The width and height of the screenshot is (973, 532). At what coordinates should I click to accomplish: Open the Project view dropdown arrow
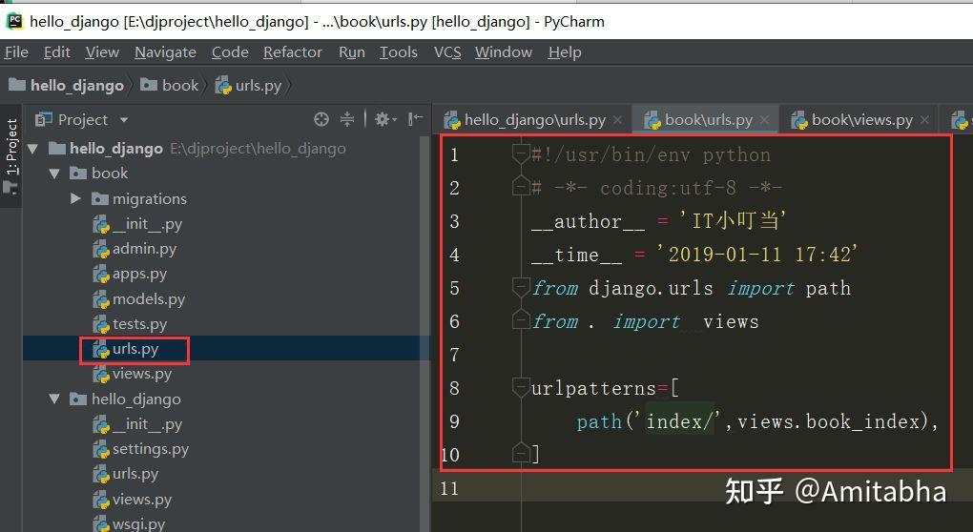(x=123, y=120)
